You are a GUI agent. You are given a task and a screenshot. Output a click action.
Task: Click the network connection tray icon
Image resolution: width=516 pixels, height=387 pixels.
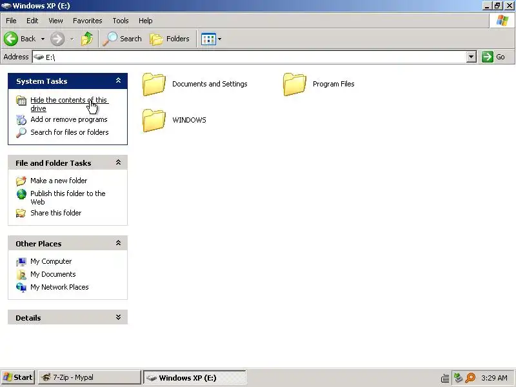458,377
